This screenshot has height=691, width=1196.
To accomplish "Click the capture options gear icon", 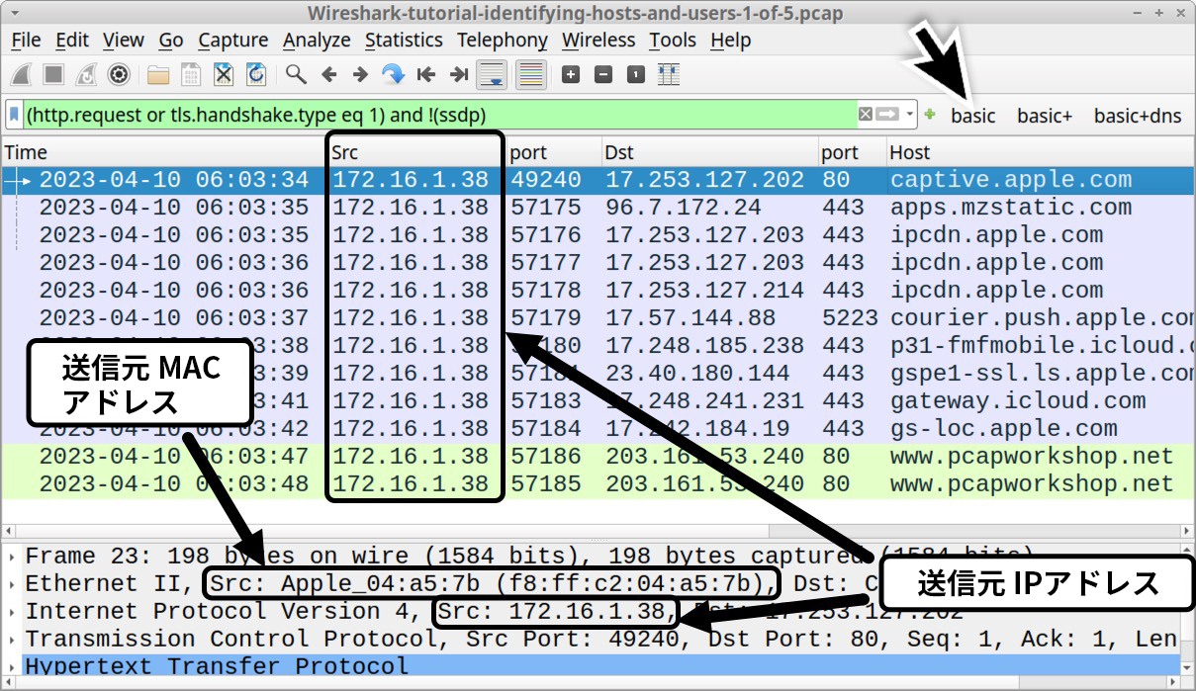I will pyautogui.click(x=120, y=74).
